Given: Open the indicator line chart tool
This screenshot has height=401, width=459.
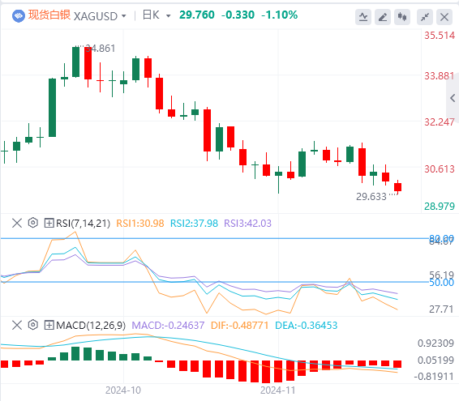Looking at the screenshot, I should (x=363, y=17).
